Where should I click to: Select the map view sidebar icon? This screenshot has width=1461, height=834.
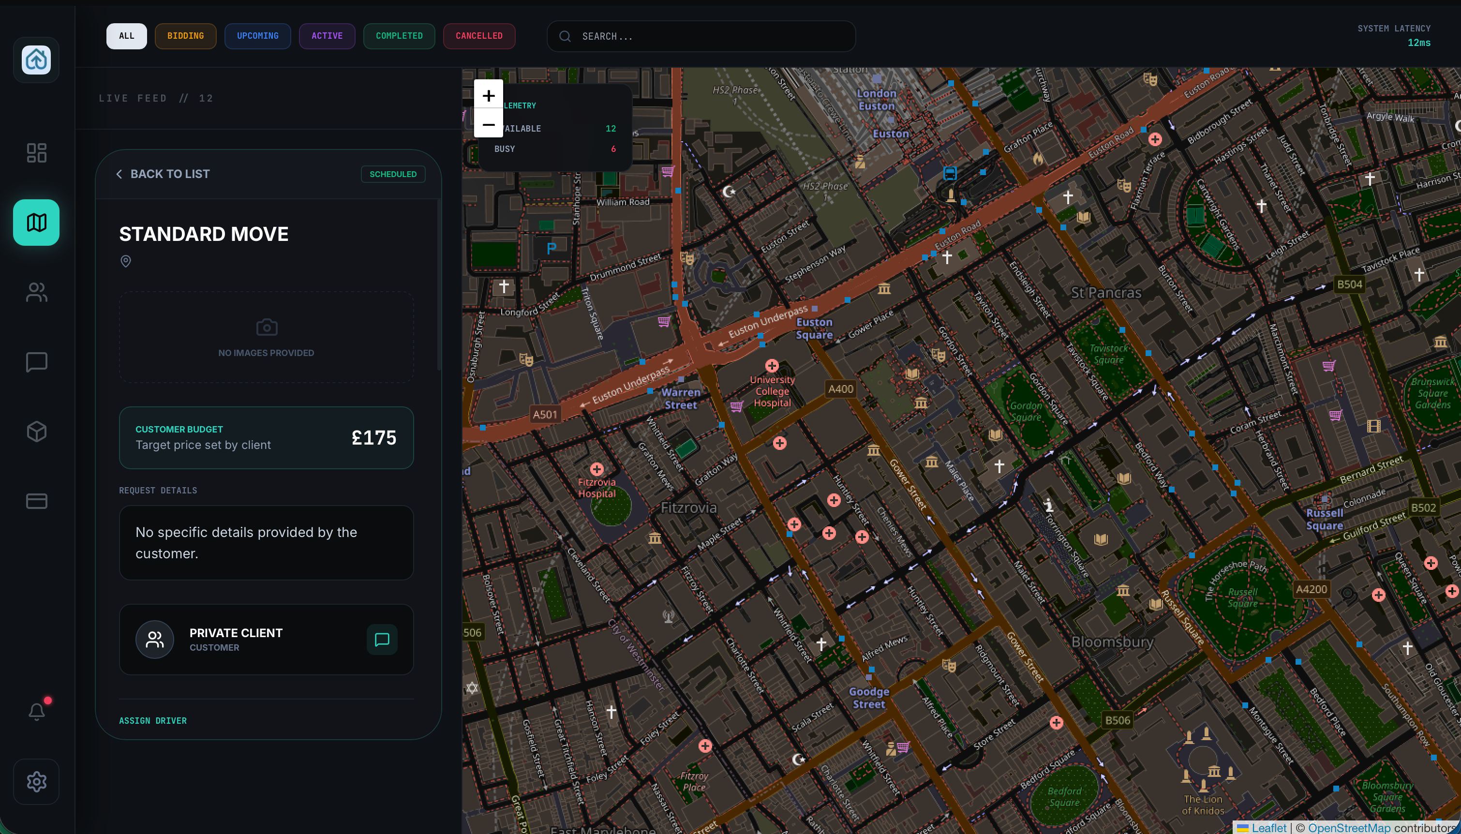36,222
